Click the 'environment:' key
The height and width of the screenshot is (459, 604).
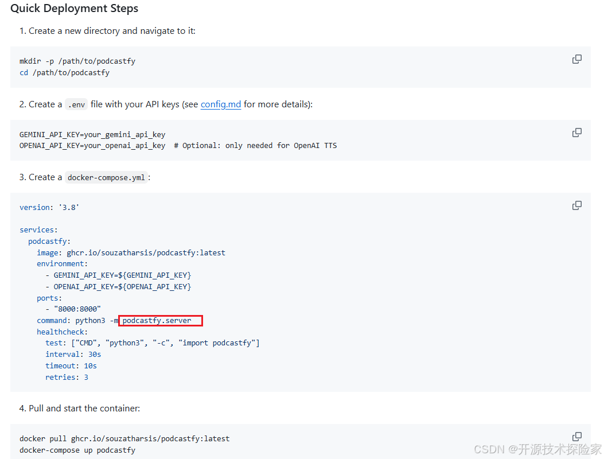(x=62, y=264)
